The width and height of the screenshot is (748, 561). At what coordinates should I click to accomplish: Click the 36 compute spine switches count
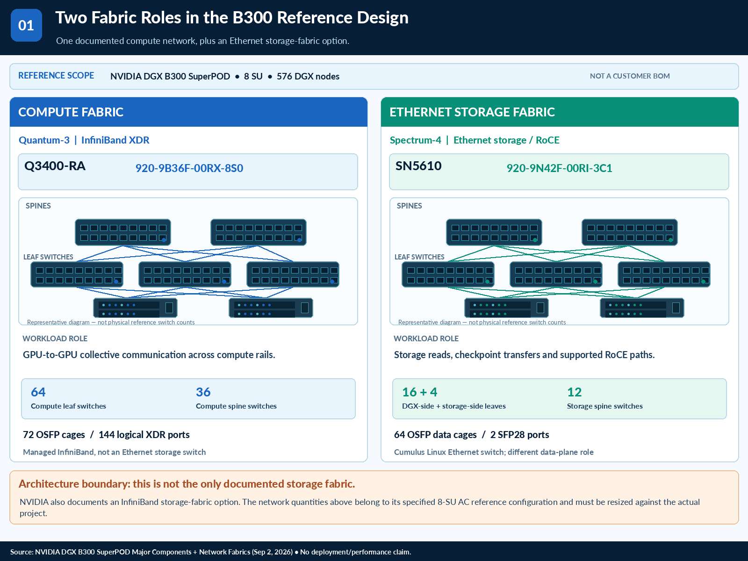[203, 392]
